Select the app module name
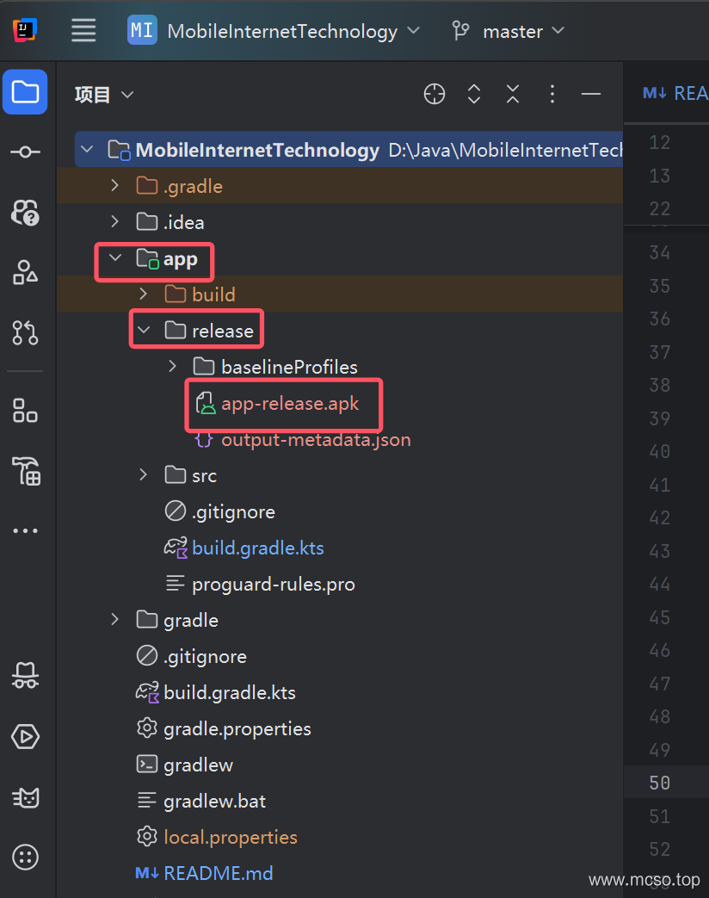Viewport: 709px width, 898px height. [180, 259]
